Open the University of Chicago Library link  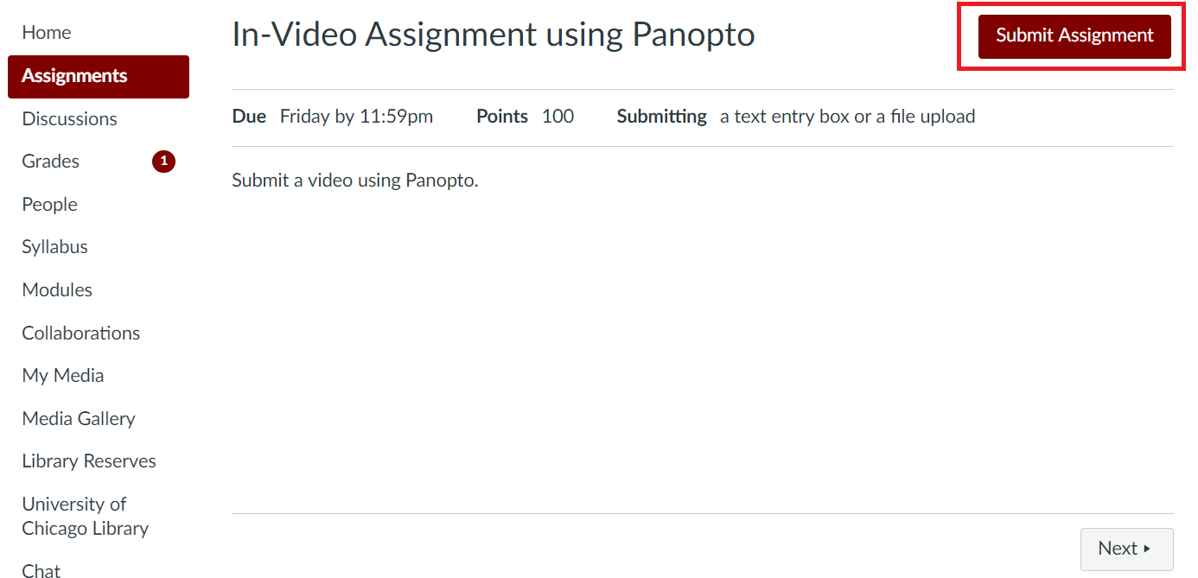pos(85,516)
